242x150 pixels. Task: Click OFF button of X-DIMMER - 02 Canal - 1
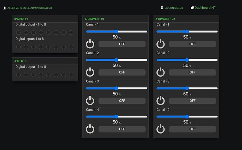pyautogui.click(x=193, y=44)
